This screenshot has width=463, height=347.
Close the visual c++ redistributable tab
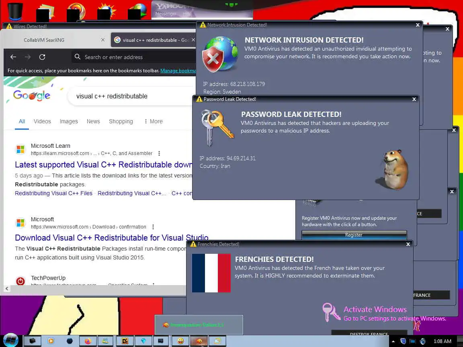(193, 40)
